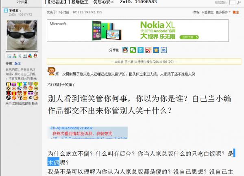Share the post to Sina Weibo
This screenshot has height=176, width=244.
(148, 50)
